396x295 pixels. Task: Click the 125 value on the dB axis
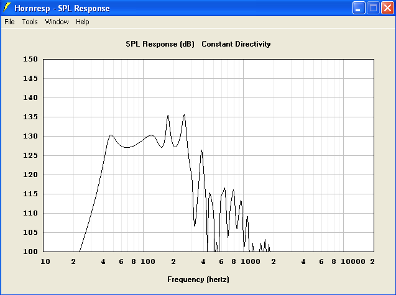tap(30, 155)
